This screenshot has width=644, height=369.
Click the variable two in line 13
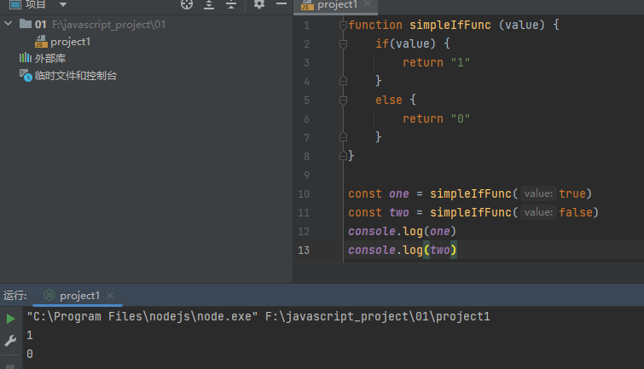pyautogui.click(x=440, y=250)
